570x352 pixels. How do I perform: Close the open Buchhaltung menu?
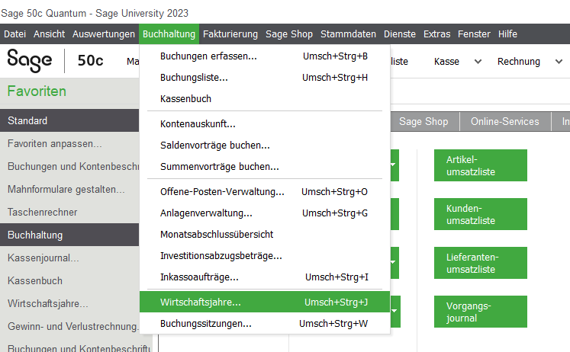pyautogui.click(x=169, y=34)
